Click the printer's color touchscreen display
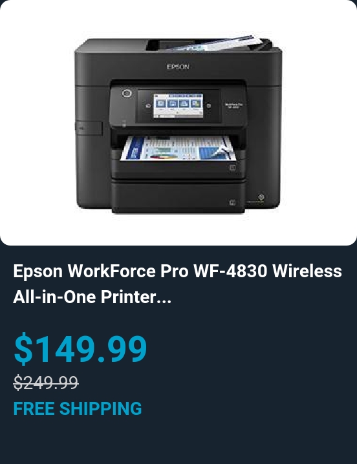The height and width of the screenshot is (464, 357). coord(178,105)
